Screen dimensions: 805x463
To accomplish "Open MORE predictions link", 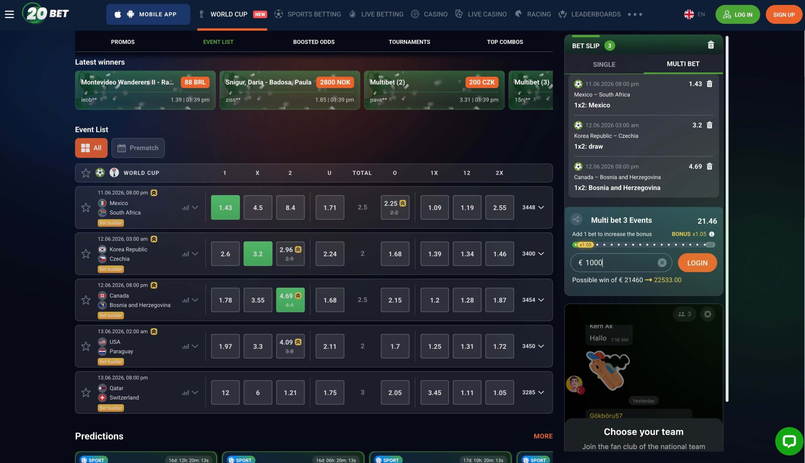I will [x=543, y=436].
